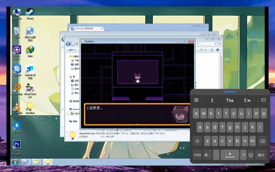275x172 pixels.
Task: Tap the z key on keyboard
Action: (x=207, y=141)
